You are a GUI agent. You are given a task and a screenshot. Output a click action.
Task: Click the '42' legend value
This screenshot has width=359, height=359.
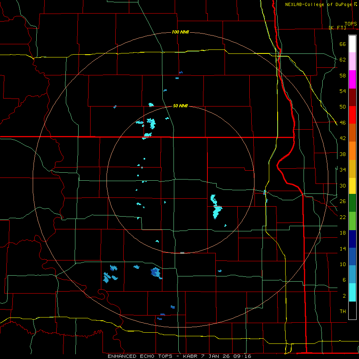click(343, 138)
